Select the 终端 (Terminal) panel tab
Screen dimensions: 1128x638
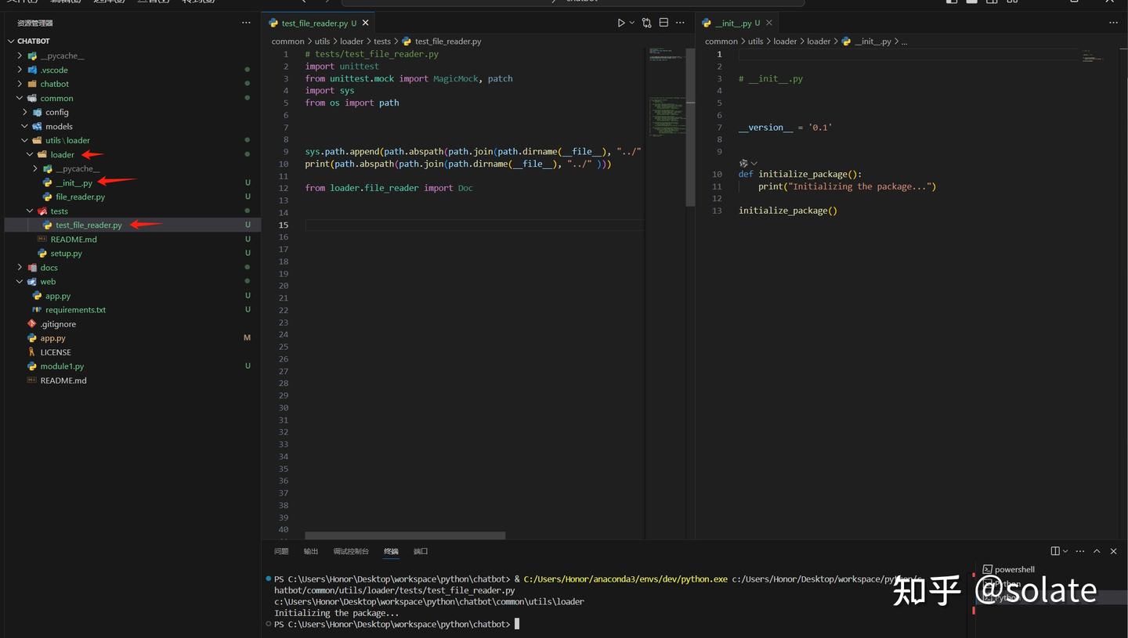point(391,551)
